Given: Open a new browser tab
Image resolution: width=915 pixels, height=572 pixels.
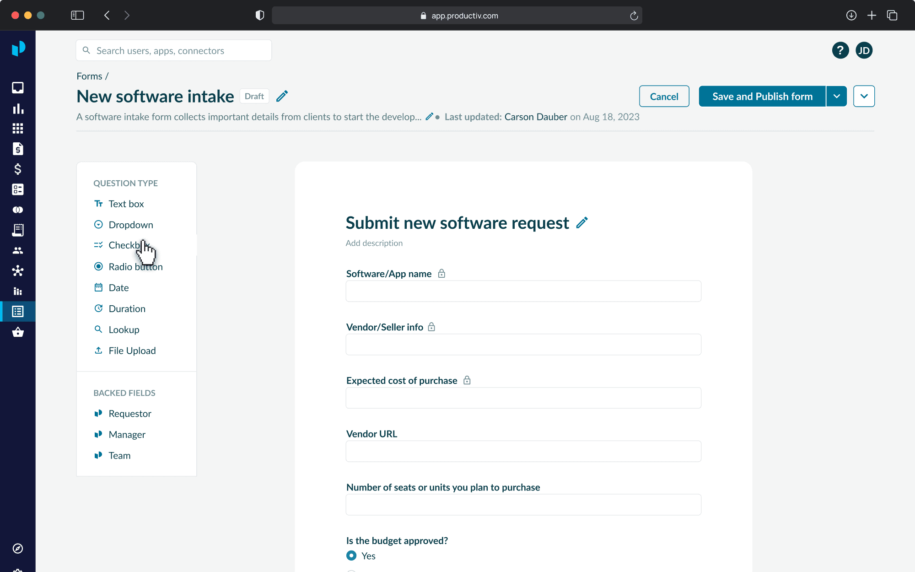Looking at the screenshot, I should point(872,16).
